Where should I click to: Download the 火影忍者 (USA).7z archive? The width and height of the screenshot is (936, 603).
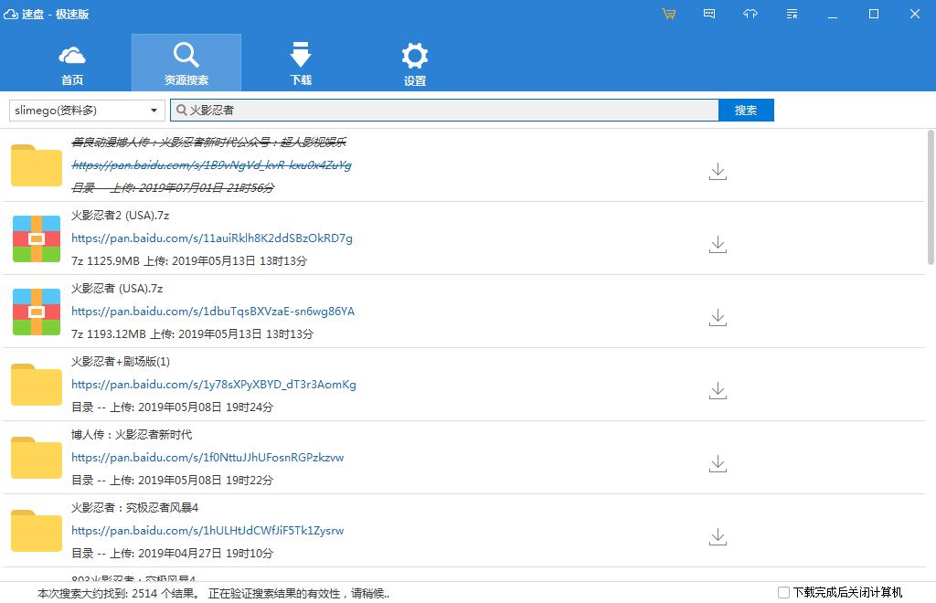(x=718, y=318)
